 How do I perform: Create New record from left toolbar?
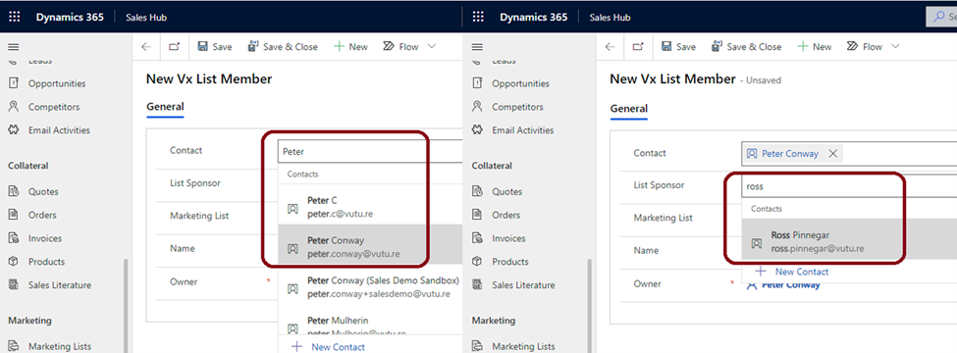(351, 46)
